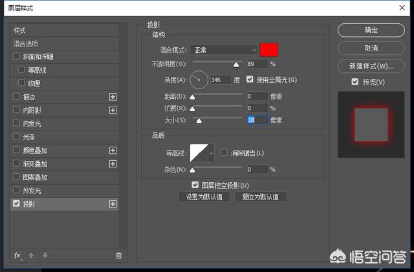Toggle Layer Knocks Out Drop Shadow (图层挖空投影)
This screenshot has height=272, width=414.
pos(195,185)
